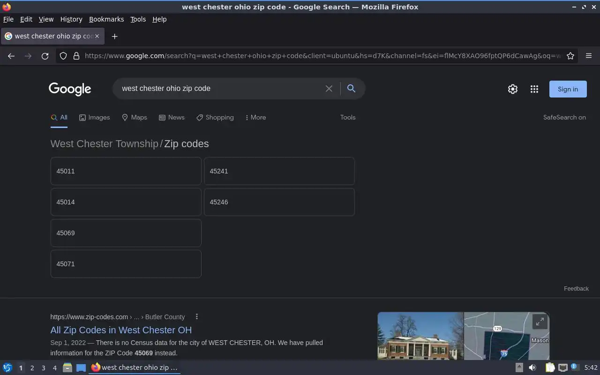Click the Google logo

tap(70, 89)
